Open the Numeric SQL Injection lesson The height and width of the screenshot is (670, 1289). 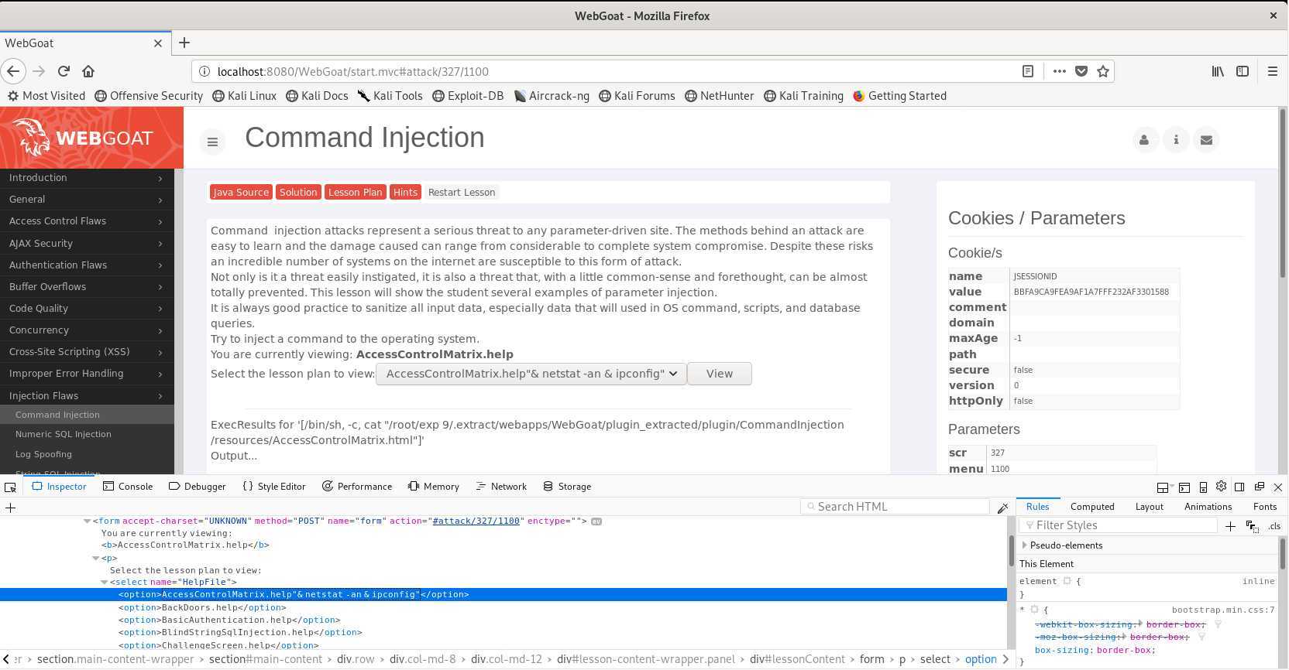coord(64,434)
